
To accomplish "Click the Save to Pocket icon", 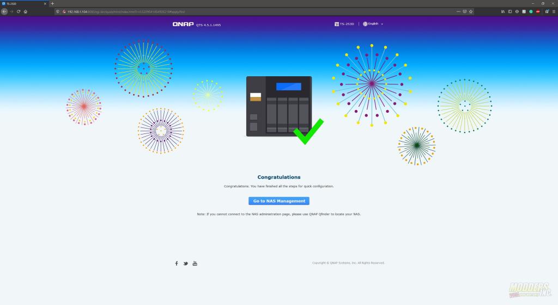I will (464, 11).
